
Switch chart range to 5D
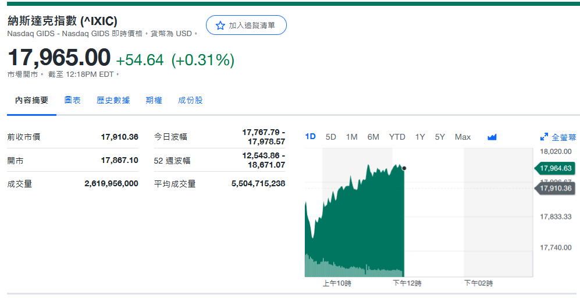pos(331,137)
